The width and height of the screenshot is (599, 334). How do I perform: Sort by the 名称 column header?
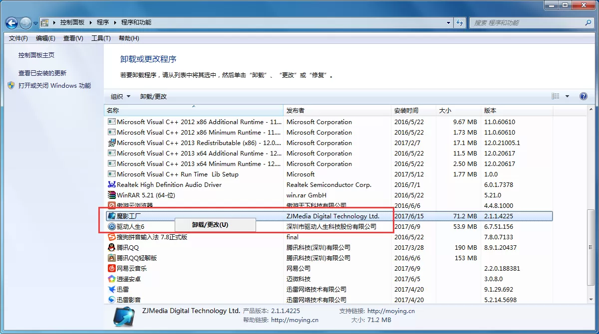(194, 111)
